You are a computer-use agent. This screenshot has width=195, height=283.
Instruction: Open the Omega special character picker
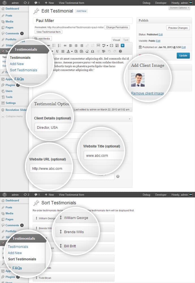tap(92, 51)
